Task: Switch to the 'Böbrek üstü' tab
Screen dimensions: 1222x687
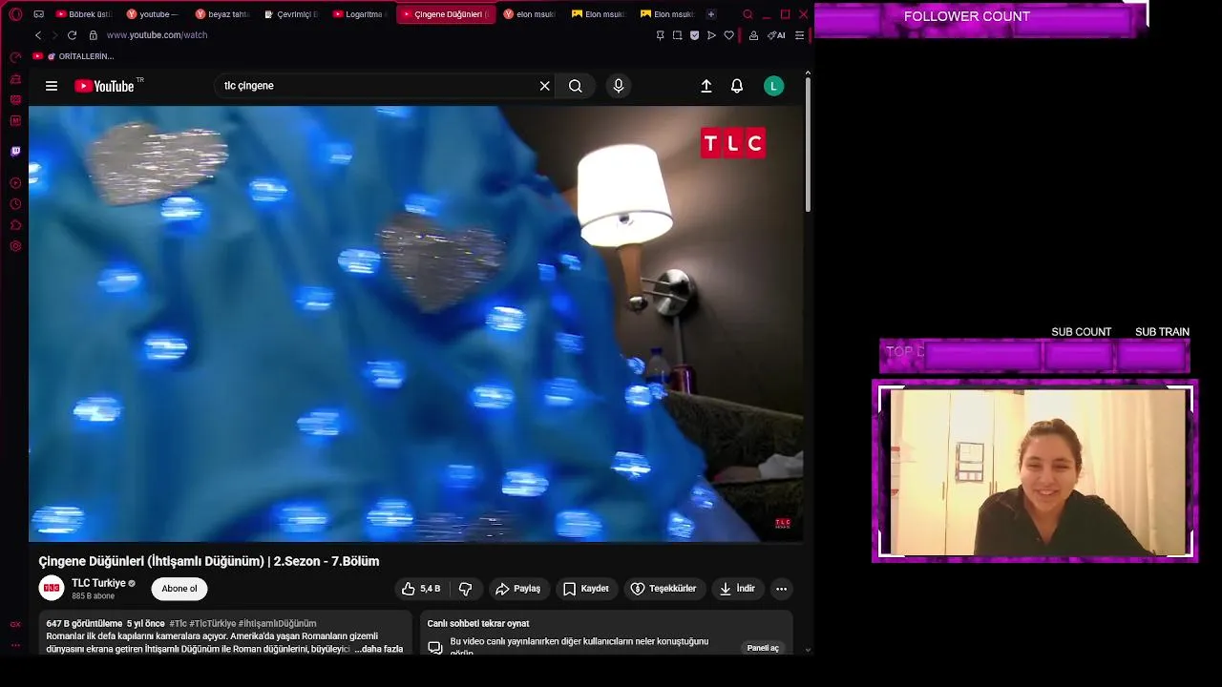Action: (x=84, y=14)
